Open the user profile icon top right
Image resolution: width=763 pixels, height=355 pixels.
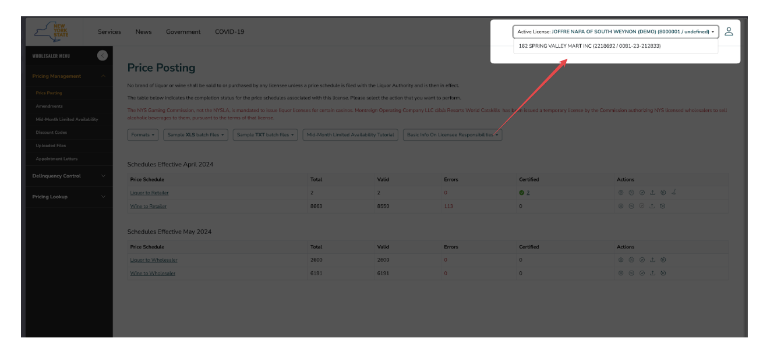pos(729,32)
